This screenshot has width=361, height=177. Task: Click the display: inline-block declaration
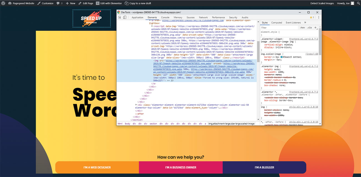click(x=278, y=47)
